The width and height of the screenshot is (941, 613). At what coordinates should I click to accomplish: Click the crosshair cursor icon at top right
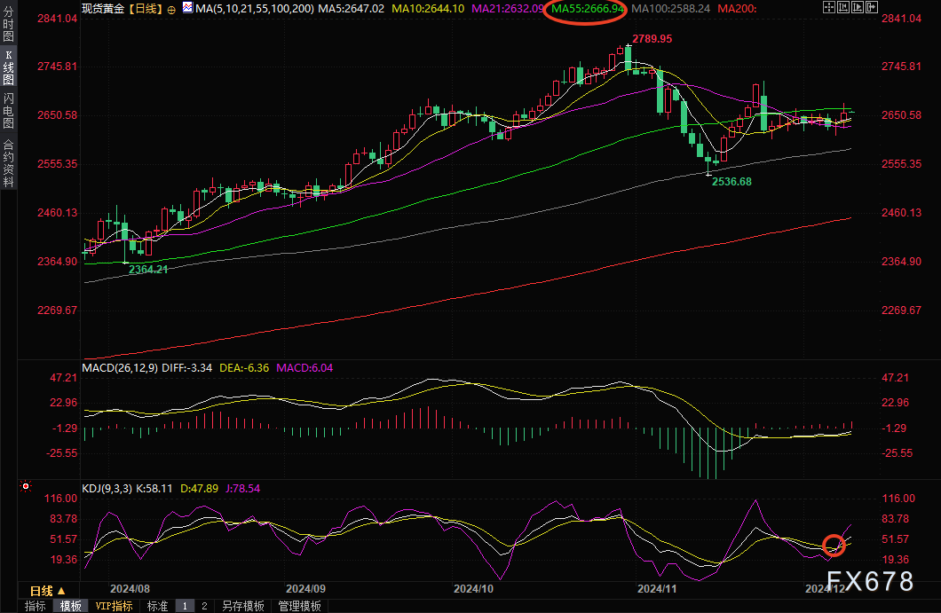(828, 8)
